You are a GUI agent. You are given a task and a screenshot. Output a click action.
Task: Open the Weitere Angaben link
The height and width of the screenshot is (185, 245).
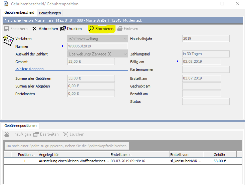29,69
